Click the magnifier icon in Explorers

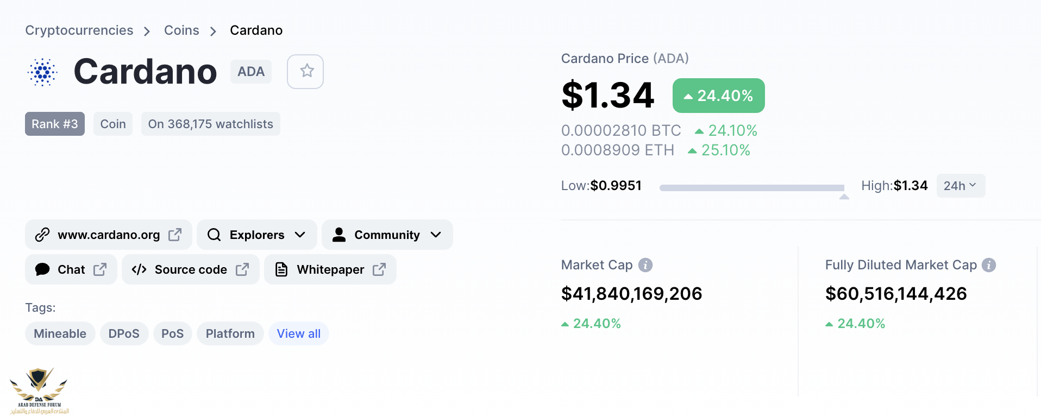[214, 235]
